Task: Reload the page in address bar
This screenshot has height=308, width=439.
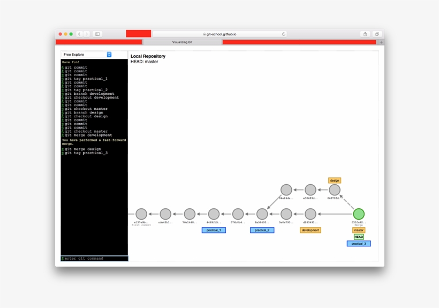Action: pyautogui.click(x=284, y=34)
